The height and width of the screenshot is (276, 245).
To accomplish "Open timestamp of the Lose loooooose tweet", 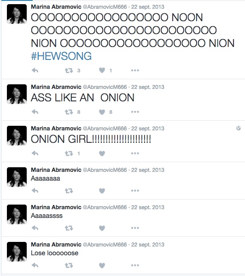I will (148, 245).
